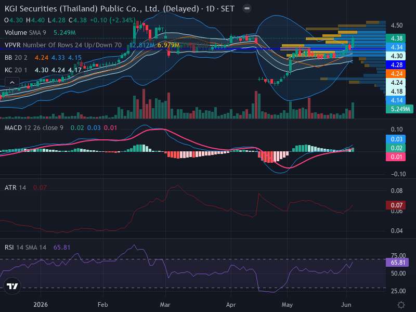The image size is (416, 312).
Task: Click the Mar label on time axis
Action: [165, 305]
